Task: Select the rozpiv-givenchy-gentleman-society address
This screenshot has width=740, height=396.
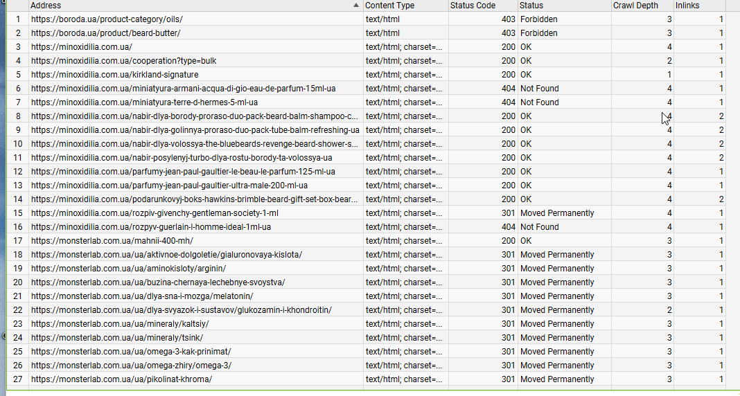Action: (155, 213)
